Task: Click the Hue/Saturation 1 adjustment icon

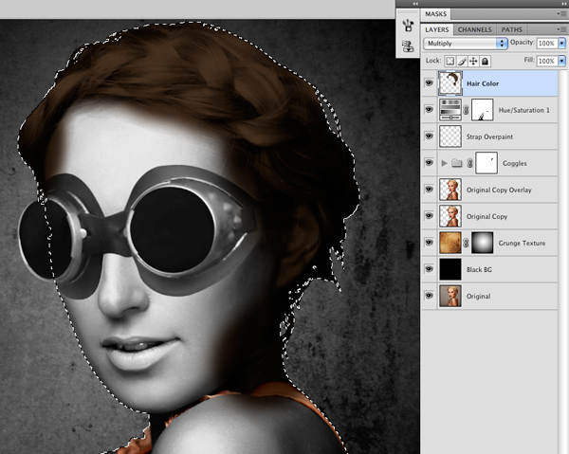Action: point(450,110)
